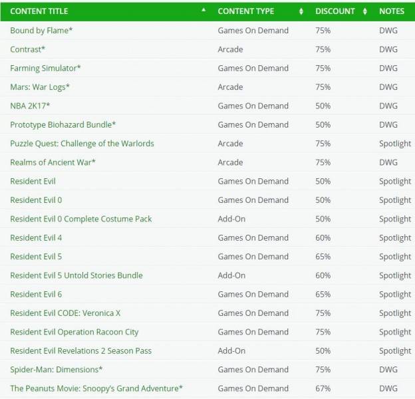415x399 pixels.
Task: Select Arcade type in Realms of Ancient War row
Action: tap(230, 162)
